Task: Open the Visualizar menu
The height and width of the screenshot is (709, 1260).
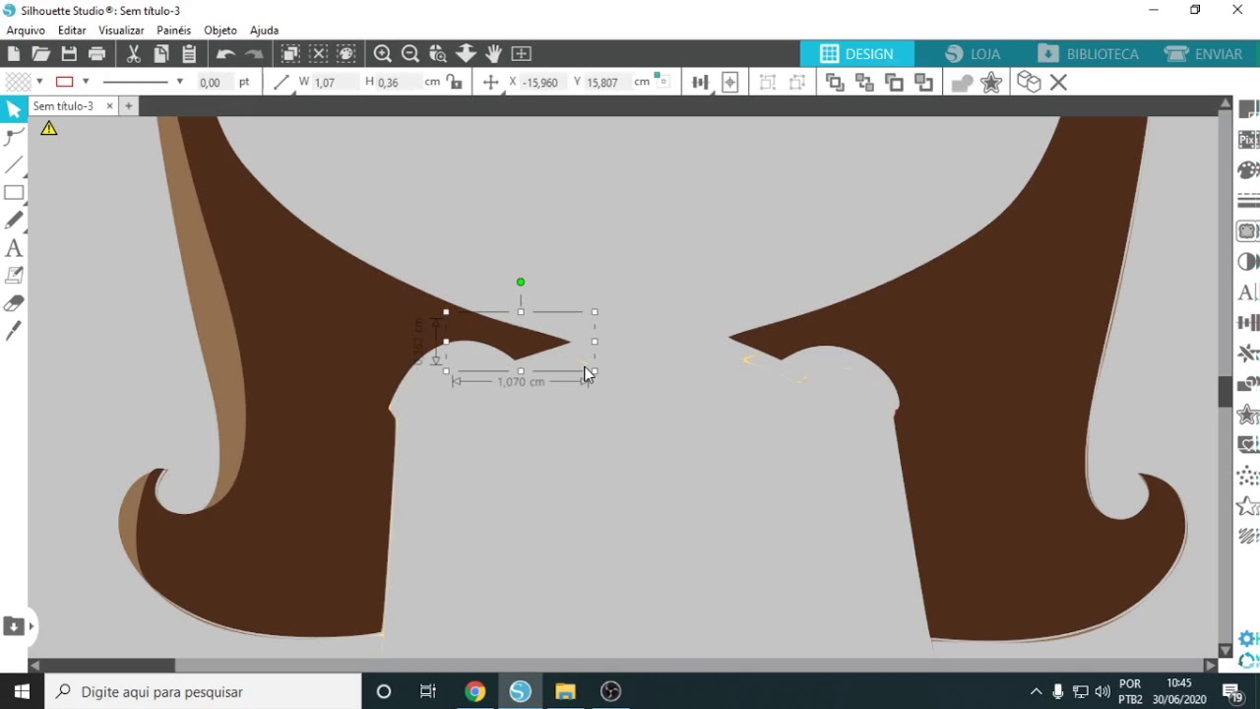Action: 121,31
